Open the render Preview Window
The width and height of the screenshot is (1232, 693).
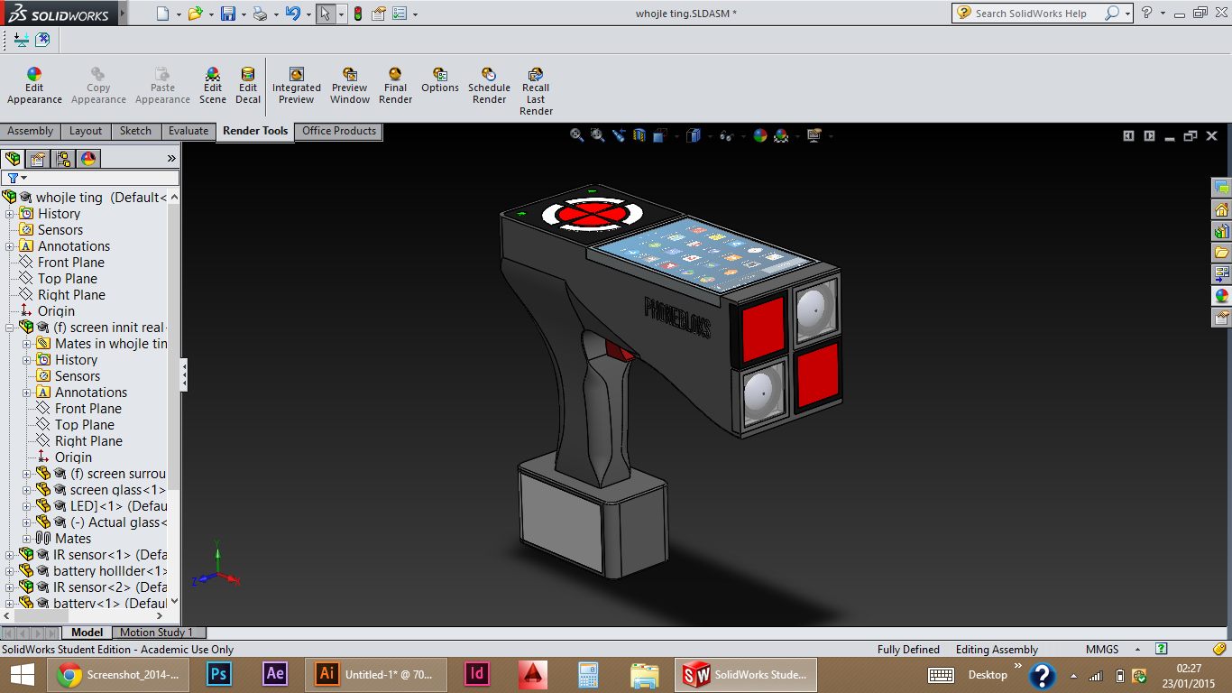click(349, 87)
